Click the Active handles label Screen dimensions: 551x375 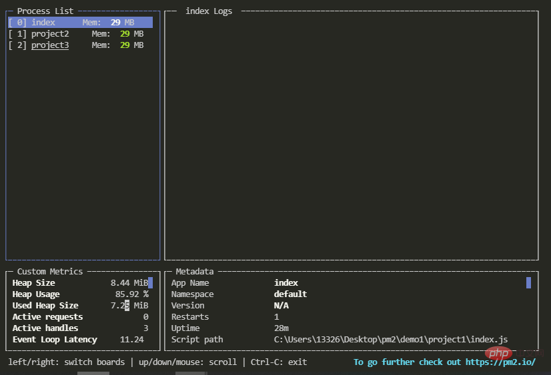click(45, 328)
